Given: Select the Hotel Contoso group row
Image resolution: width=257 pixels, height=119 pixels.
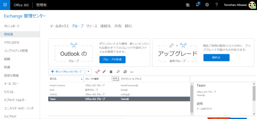Looking at the screenshot, I should 119,85.
